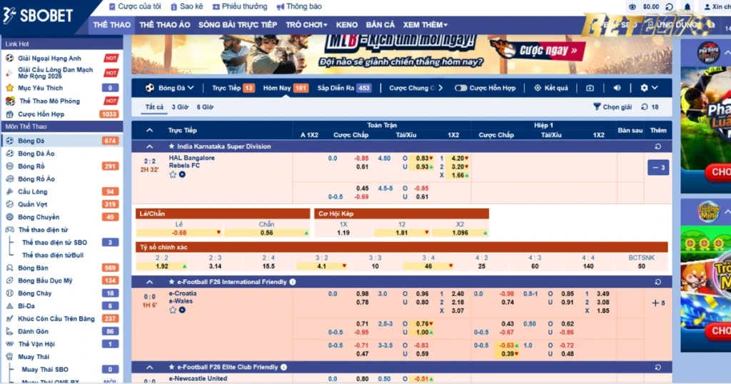This screenshot has height=384, width=731.
Task: Select Trực Tiếp 13 live filter
Action: pyautogui.click(x=233, y=88)
